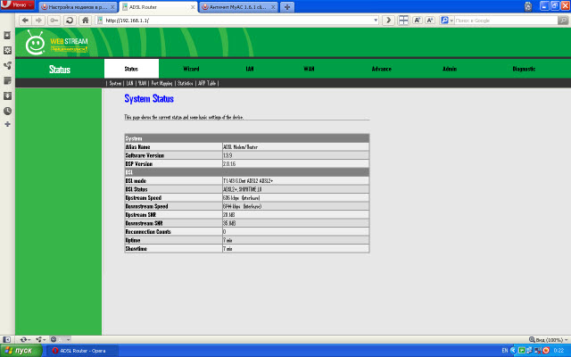Screen dimensions: 571x357
Task: Open the Widgets panel gear icon in sidebar
Action: click(x=7, y=50)
